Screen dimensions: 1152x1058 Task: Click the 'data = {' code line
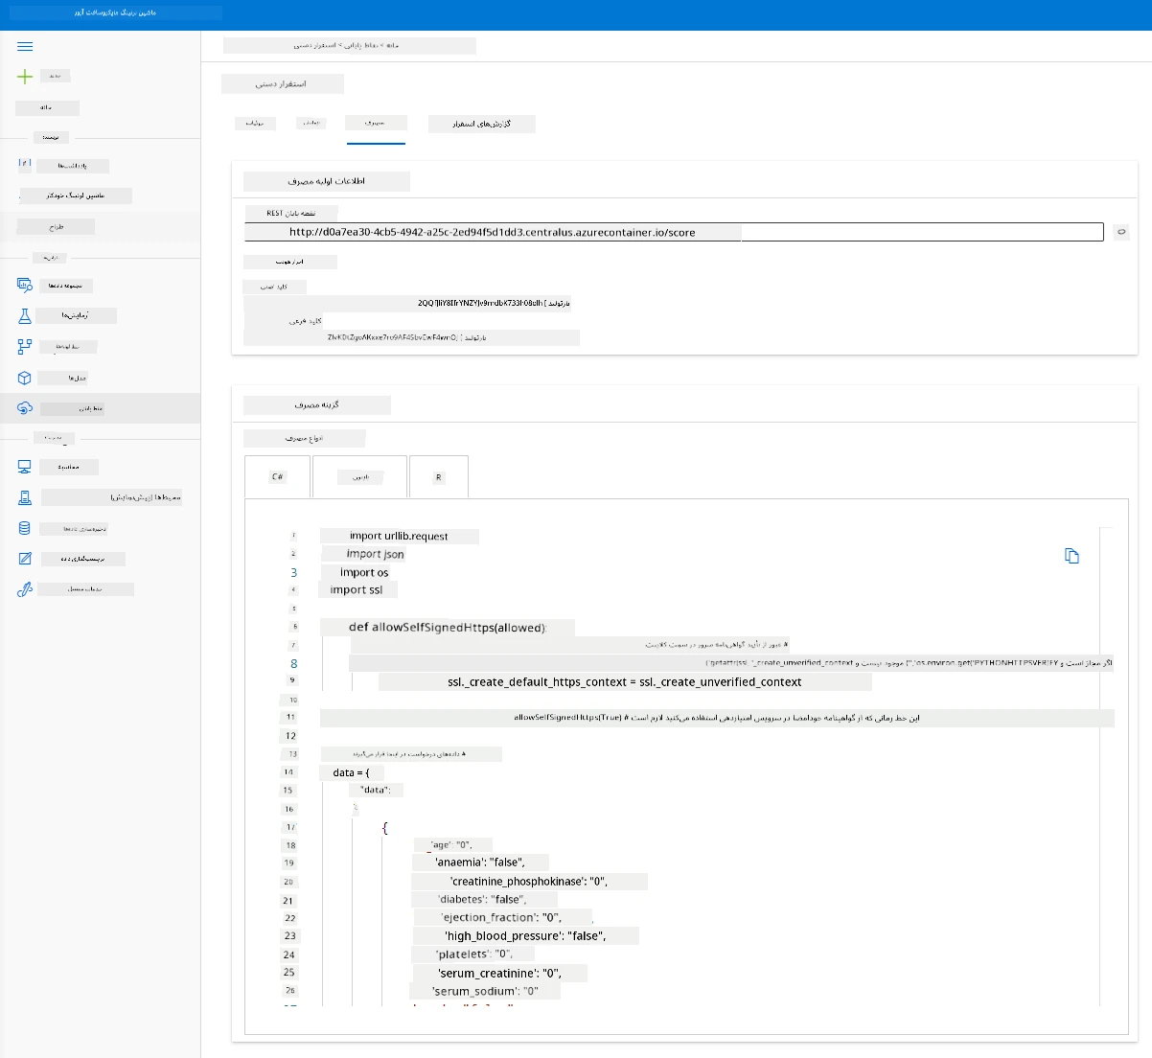tap(352, 772)
